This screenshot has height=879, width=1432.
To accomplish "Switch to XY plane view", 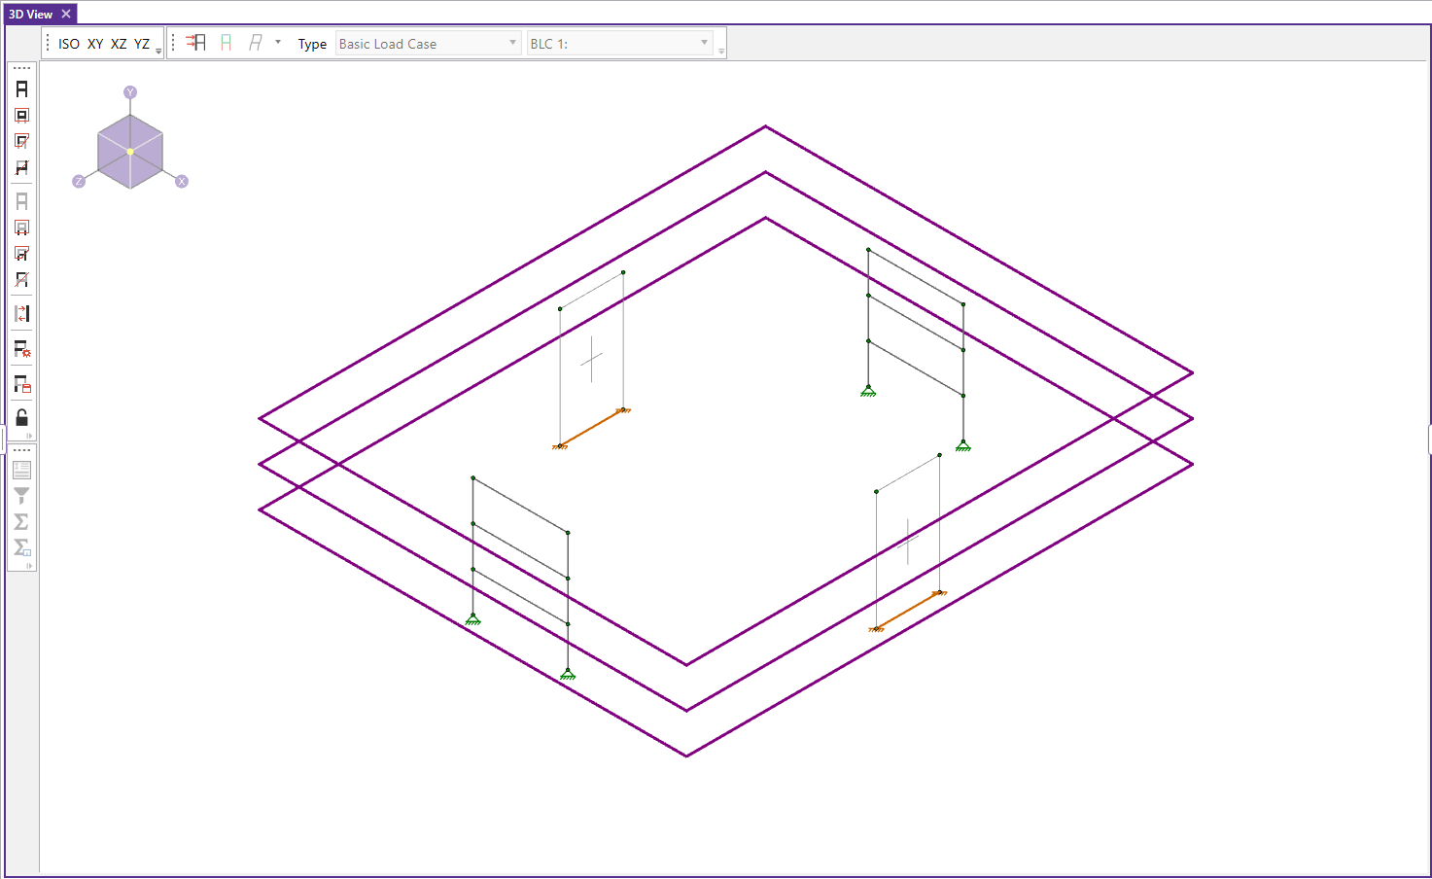I will point(95,44).
